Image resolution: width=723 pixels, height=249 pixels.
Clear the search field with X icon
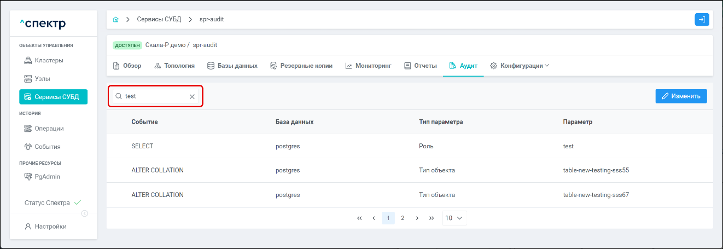coord(192,96)
